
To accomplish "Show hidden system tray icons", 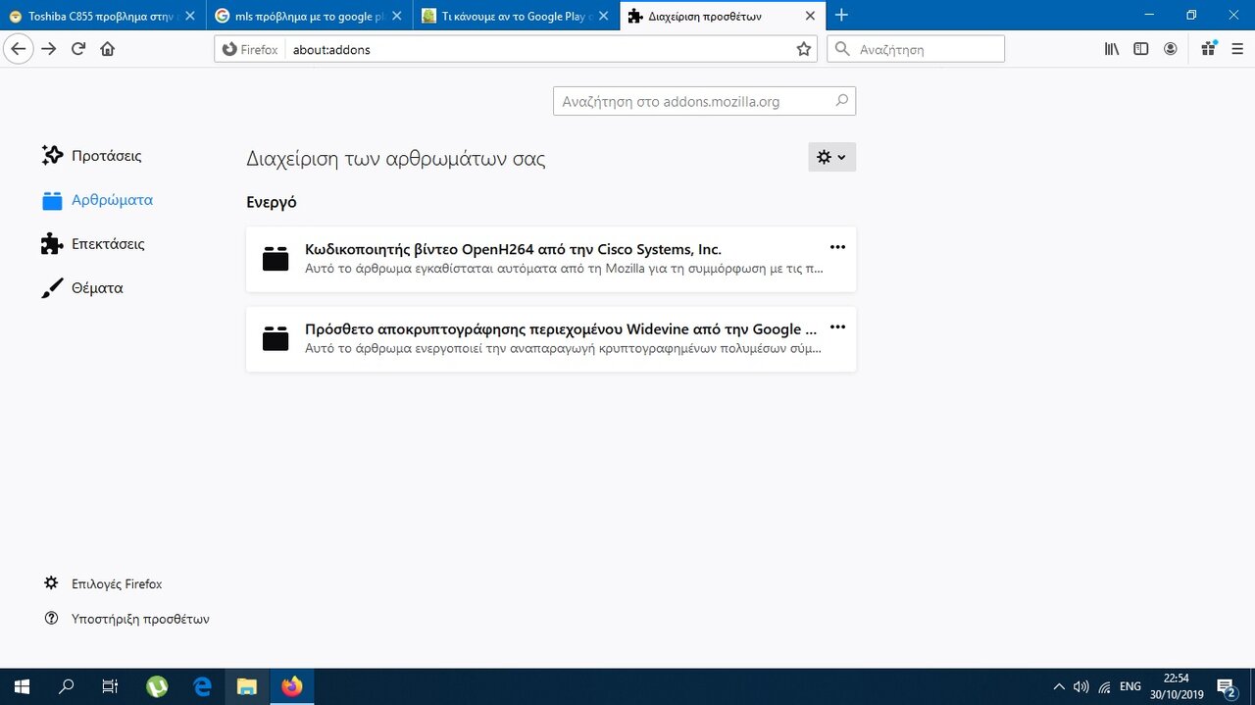I will click(1059, 687).
